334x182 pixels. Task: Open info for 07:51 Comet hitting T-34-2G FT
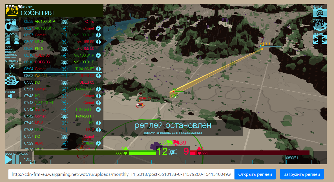pyautogui.click(x=98, y=89)
